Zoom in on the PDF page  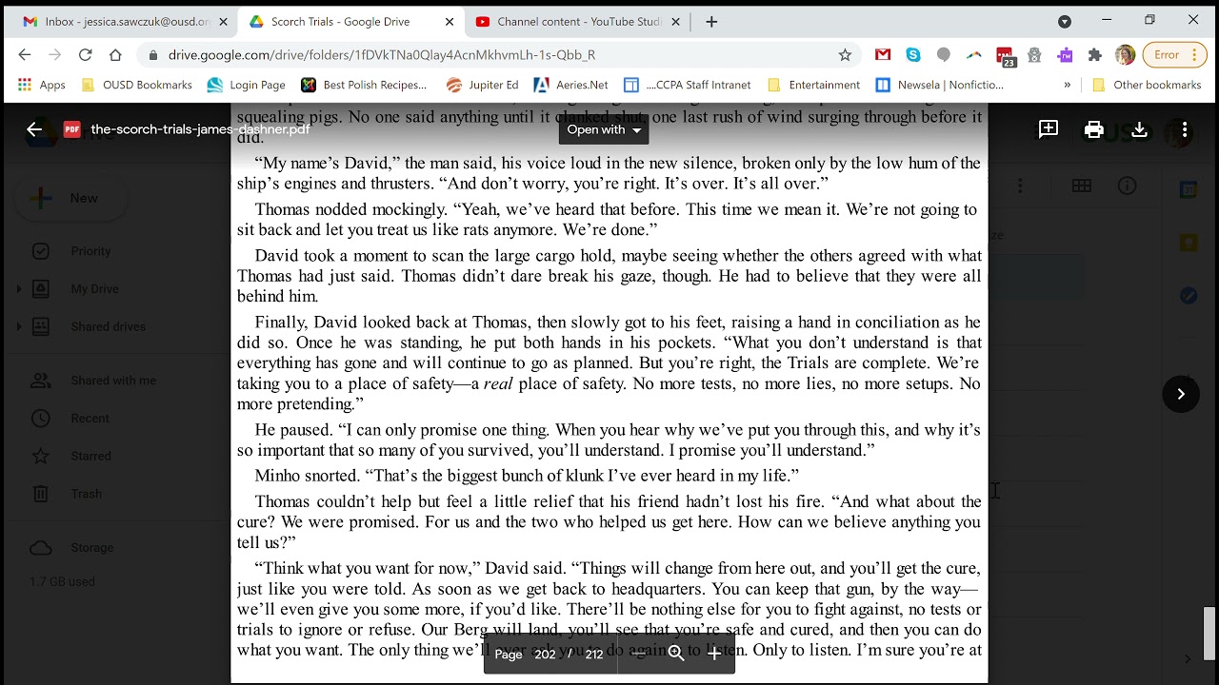point(714,654)
